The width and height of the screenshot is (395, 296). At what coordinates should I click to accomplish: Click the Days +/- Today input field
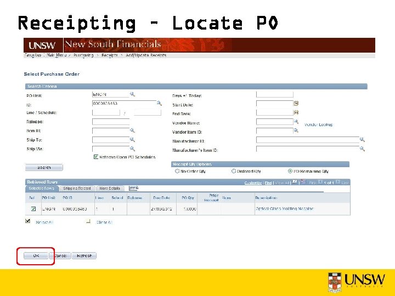tap(275, 94)
